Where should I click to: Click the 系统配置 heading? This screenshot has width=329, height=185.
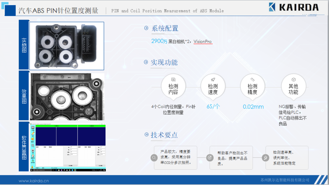click(x=165, y=28)
